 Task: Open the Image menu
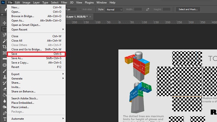click(x=26, y=2)
